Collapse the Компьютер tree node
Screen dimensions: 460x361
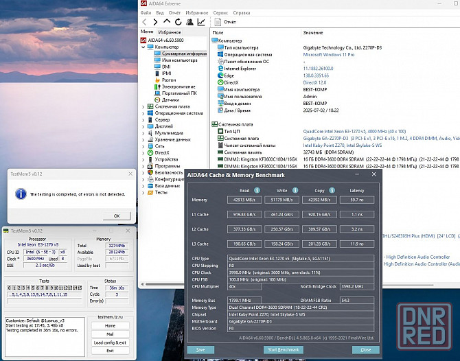(143, 47)
